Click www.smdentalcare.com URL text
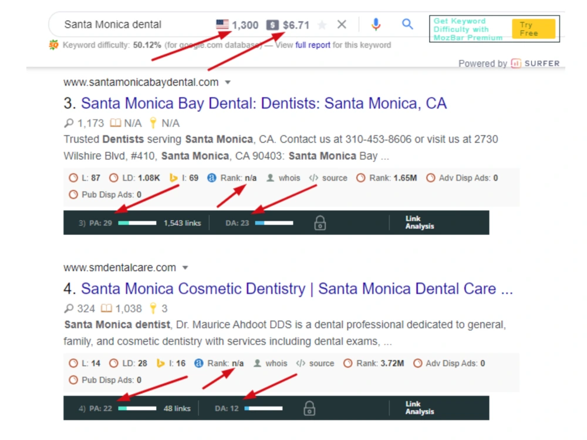The image size is (587, 440). (x=120, y=268)
